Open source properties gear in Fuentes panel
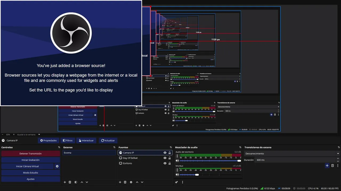The width and height of the screenshot is (341, 191). tap(131, 182)
